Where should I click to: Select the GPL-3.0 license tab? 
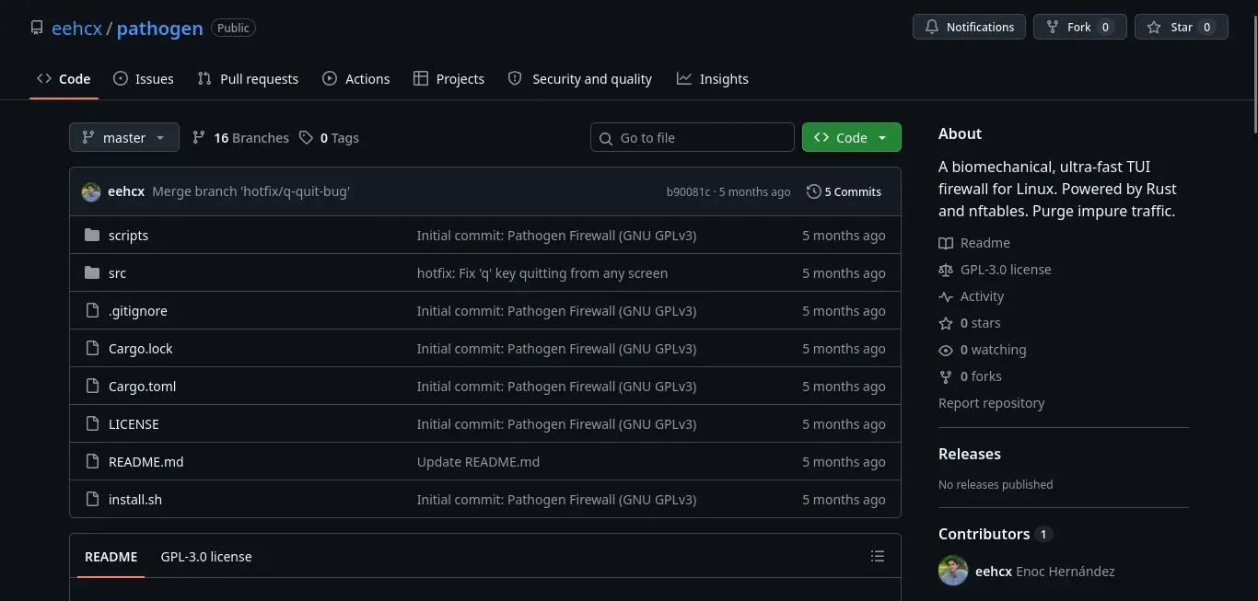pos(206,557)
